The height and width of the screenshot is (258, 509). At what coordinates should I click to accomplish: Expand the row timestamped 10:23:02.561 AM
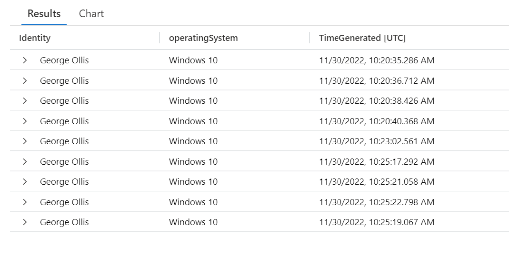coord(25,141)
